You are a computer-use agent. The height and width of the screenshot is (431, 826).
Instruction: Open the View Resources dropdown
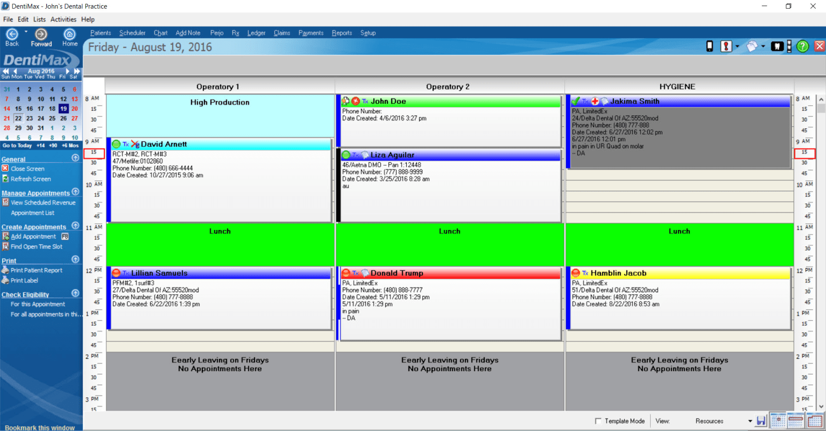[750, 421]
